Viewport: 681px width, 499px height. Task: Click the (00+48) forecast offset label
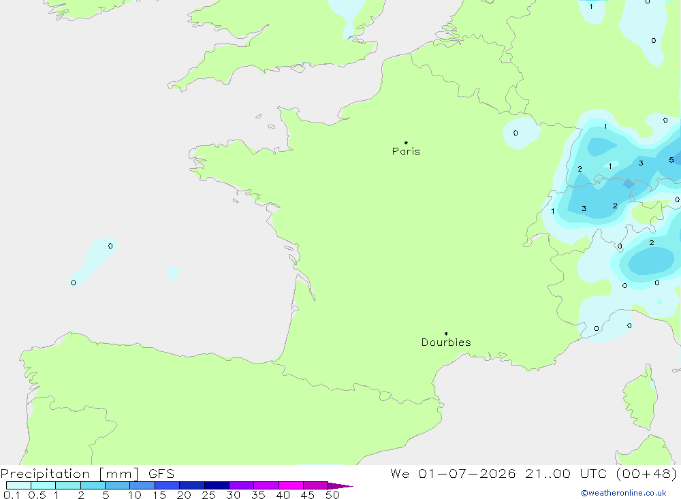[x=646, y=473]
